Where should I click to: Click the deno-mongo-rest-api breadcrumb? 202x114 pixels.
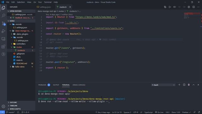[47, 11]
